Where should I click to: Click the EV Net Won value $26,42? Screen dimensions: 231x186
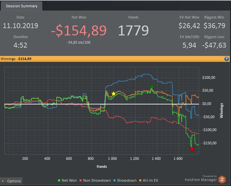point(189,26)
